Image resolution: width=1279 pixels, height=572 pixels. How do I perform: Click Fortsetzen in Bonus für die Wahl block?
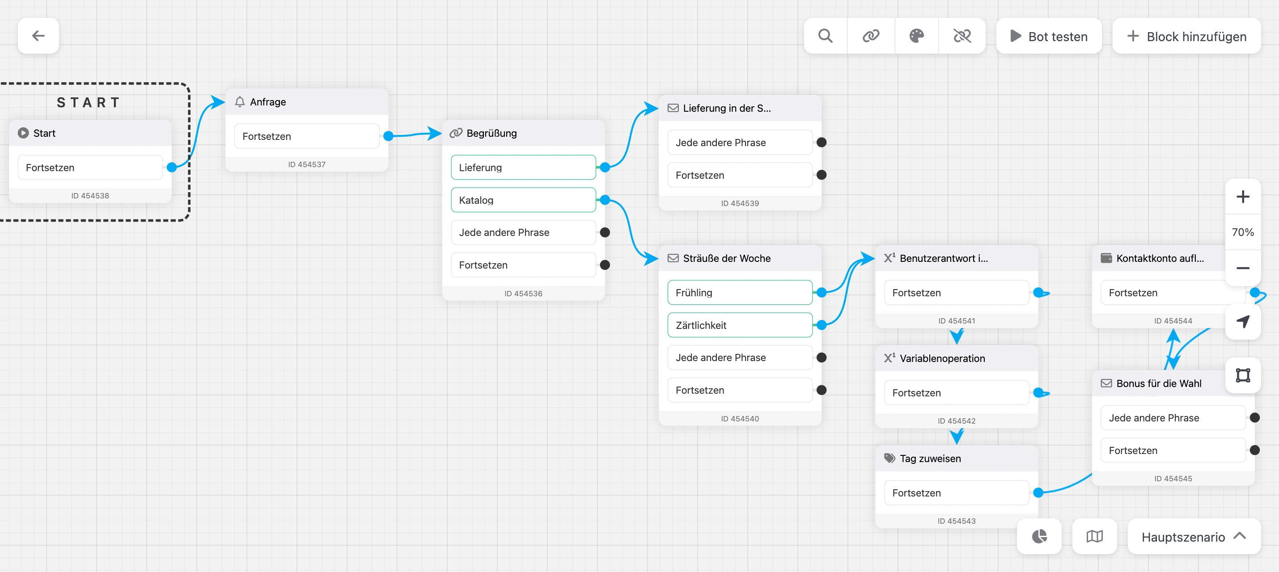click(1173, 450)
